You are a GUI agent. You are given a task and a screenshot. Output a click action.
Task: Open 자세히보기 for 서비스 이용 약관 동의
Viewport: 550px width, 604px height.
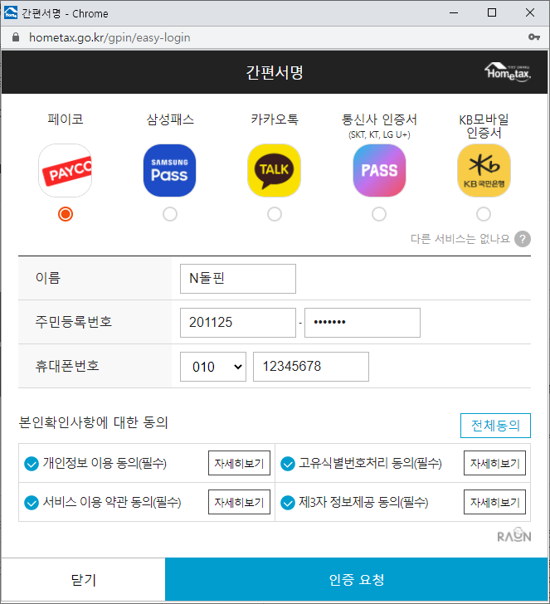tap(239, 502)
